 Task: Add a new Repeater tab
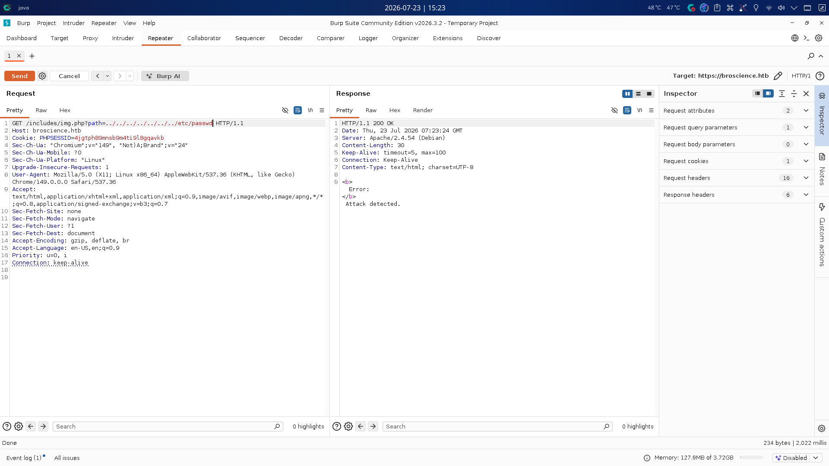point(32,56)
